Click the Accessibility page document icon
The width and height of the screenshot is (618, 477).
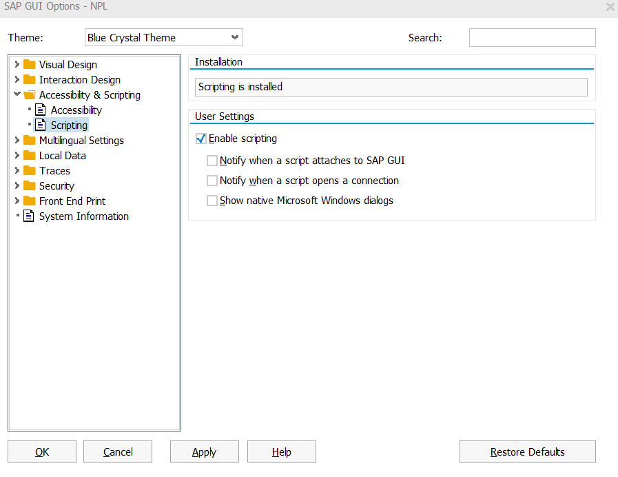point(41,110)
